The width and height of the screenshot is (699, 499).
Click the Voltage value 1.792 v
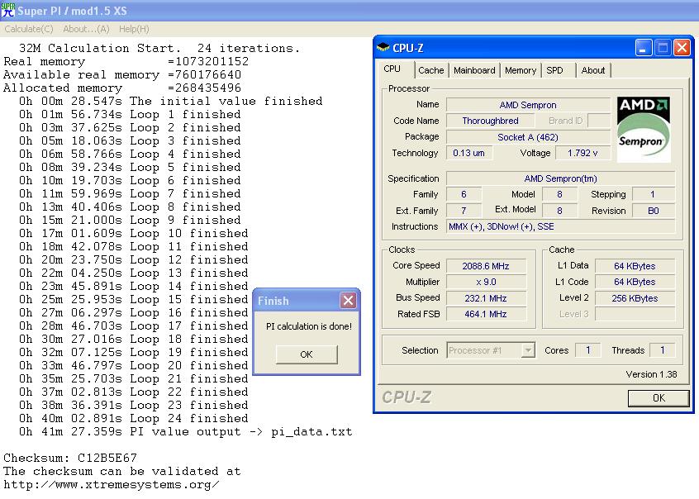point(582,153)
